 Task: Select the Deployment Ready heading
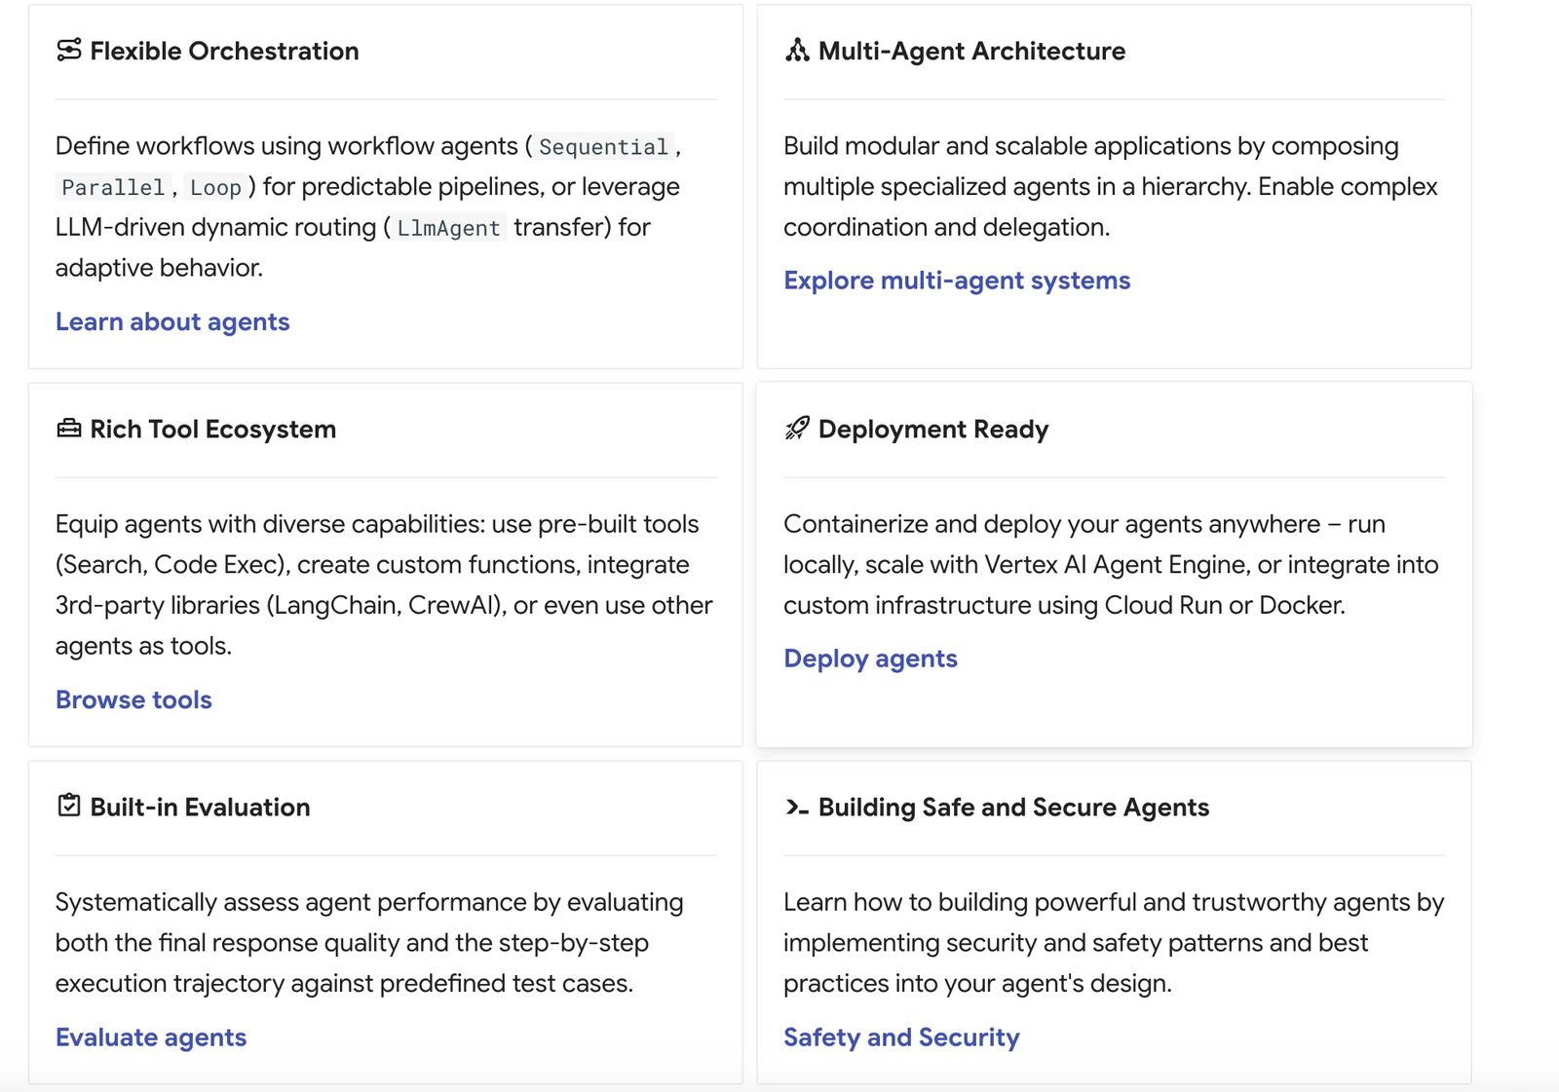[x=932, y=429]
